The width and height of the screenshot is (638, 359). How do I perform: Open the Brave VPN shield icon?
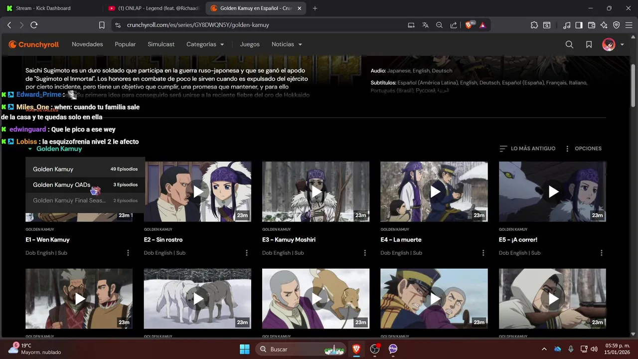click(616, 25)
